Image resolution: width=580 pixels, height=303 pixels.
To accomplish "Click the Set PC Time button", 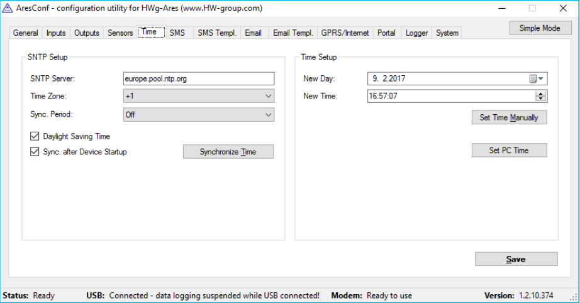I will (509, 151).
